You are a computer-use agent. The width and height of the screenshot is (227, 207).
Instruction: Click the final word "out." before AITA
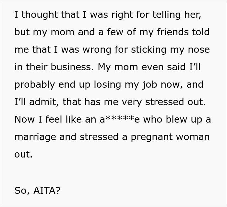23,155
